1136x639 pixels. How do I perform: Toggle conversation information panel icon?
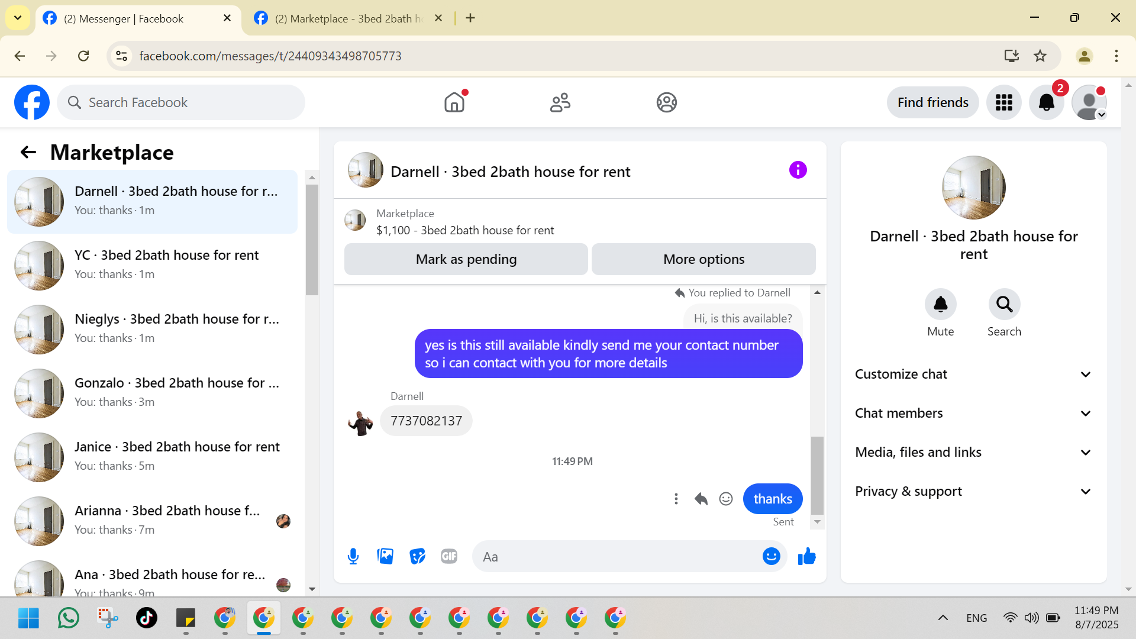798,170
